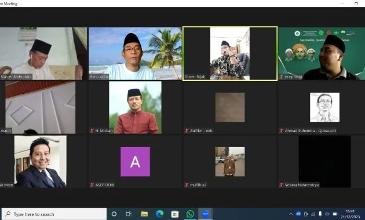This screenshot has height=220, width=365.
Task: Expand hidden system tray icons chevron
Action: point(291,214)
